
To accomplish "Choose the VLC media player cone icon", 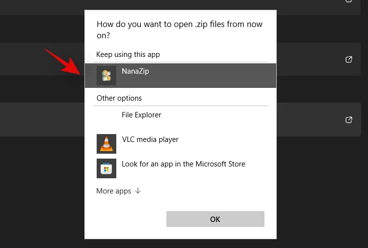I will [106, 144].
